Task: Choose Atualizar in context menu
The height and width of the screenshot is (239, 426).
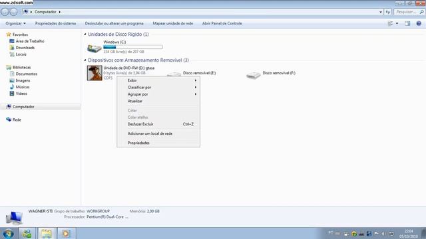Action: [158, 101]
